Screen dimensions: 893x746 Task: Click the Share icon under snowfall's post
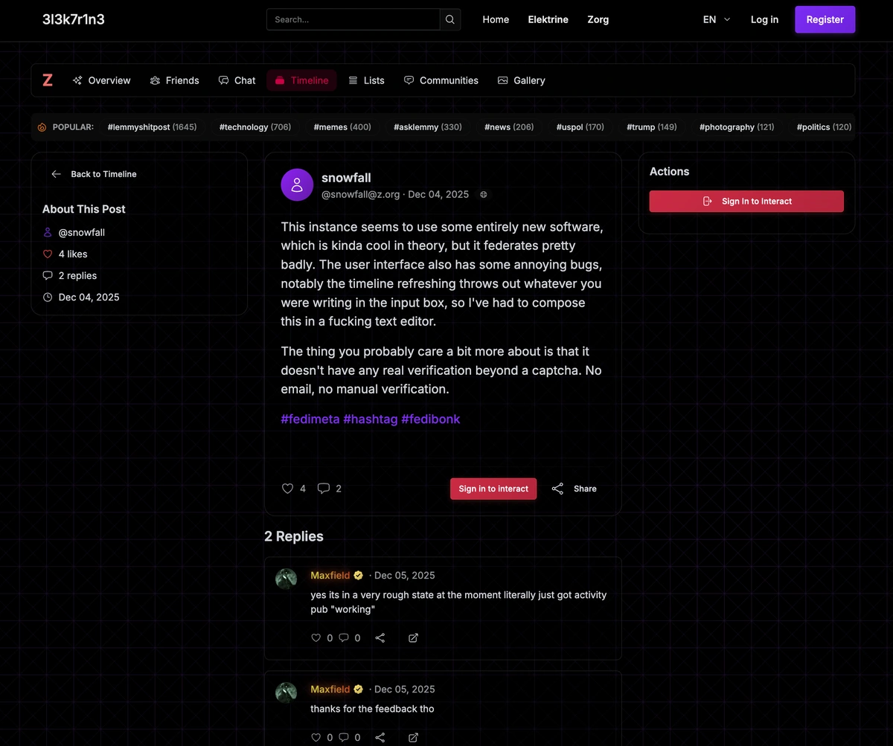557,489
